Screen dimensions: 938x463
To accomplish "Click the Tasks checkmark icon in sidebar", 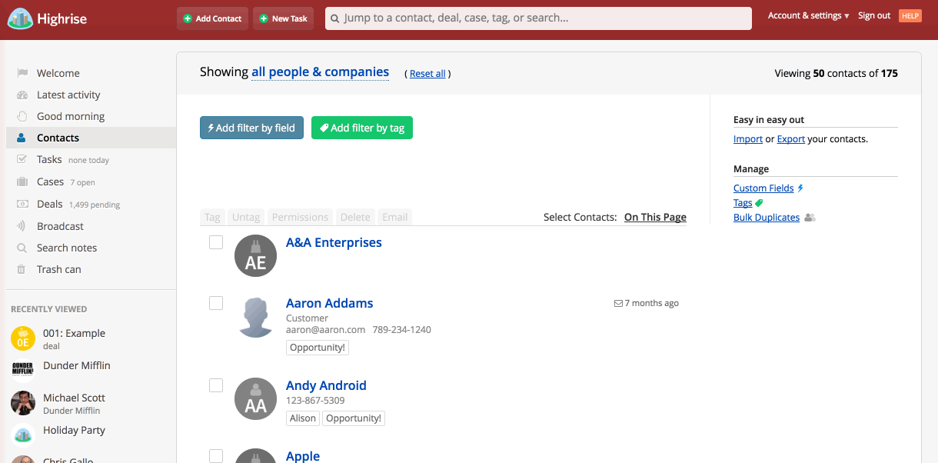I will (22, 159).
